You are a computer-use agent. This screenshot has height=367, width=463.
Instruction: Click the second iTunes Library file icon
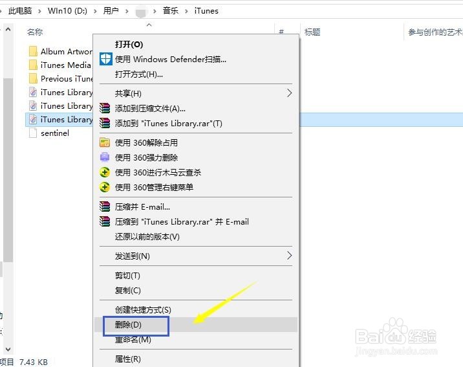pos(33,106)
